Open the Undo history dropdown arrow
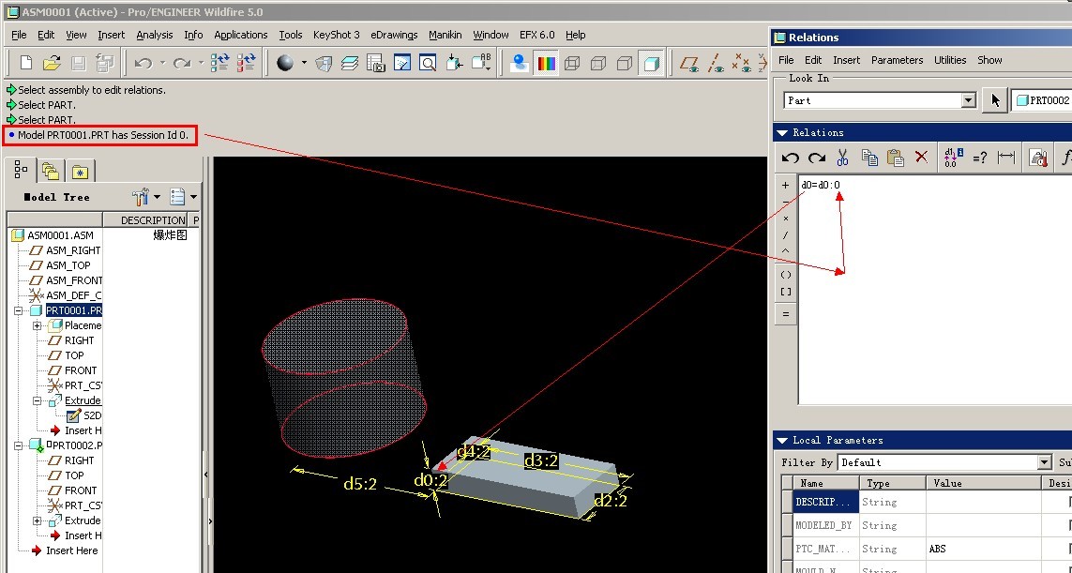 162,63
